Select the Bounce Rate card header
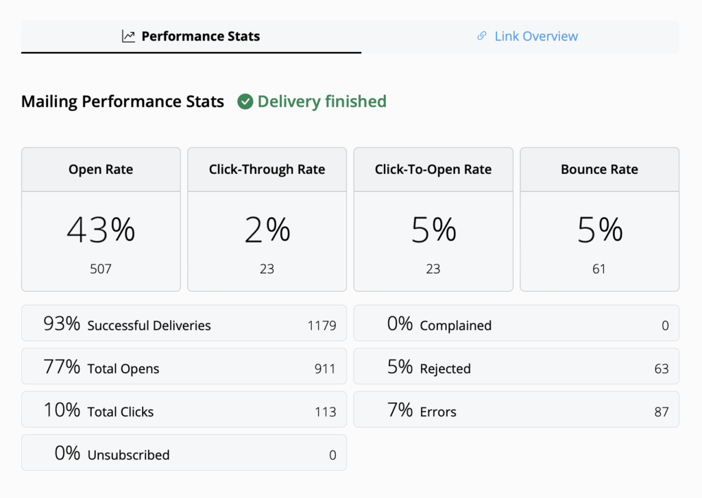The height and width of the screenshot is (498, 702). coord(599,169)
